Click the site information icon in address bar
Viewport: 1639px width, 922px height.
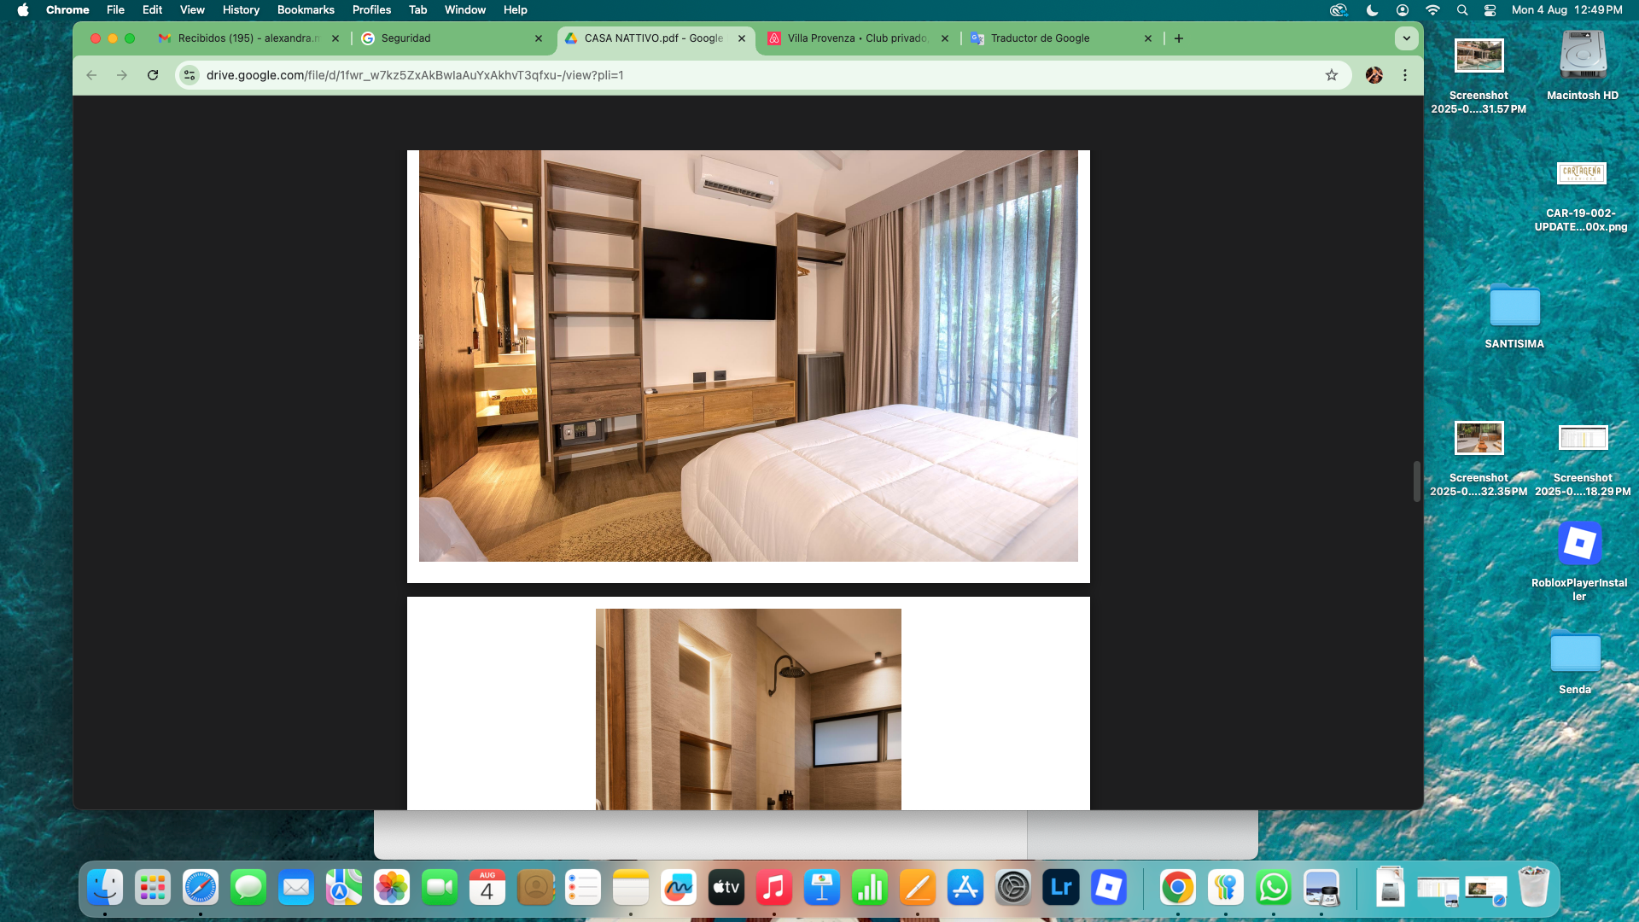(190, 75)
